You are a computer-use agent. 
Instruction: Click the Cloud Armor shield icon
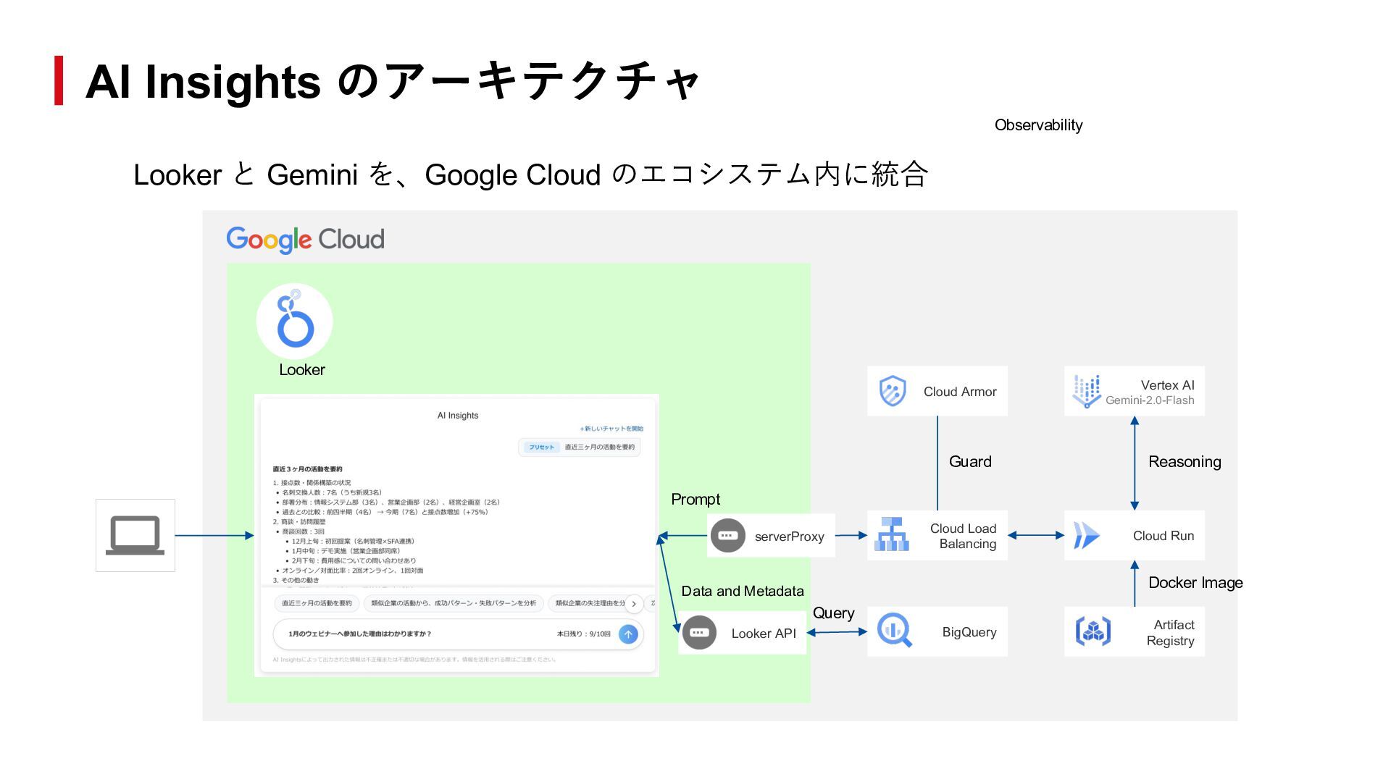click(x=893, y=391)
